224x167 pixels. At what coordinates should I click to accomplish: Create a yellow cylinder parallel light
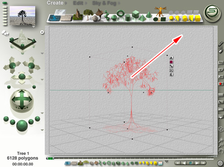pyautogui.click(x=185, y=18)
